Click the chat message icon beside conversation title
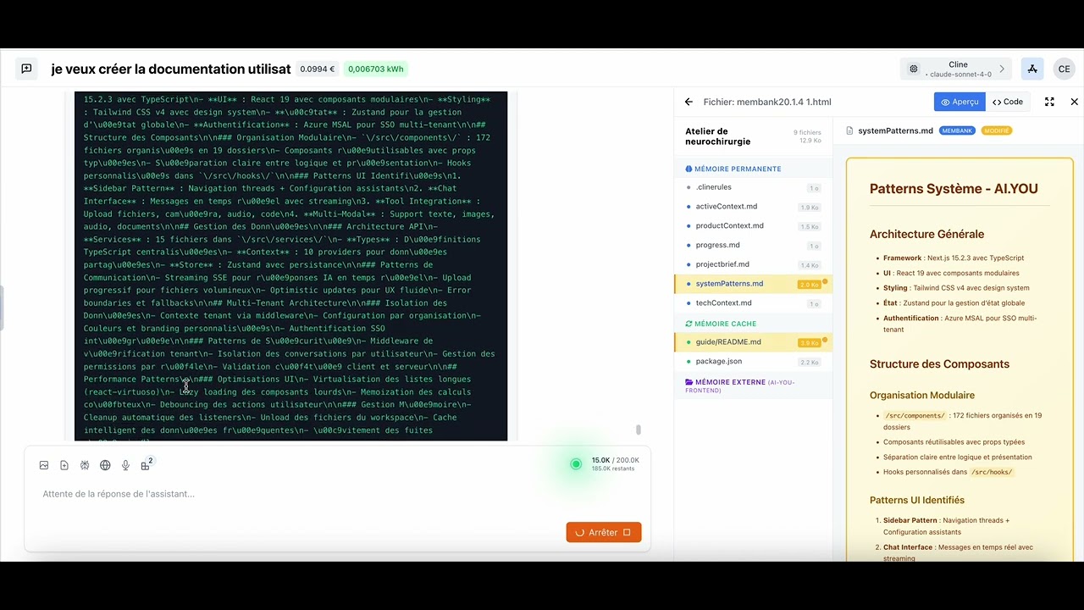 [26, 69]
